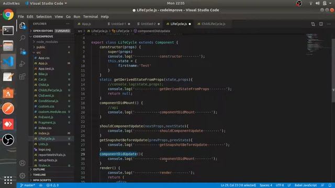Open the Extensions view

click(22, 76)
